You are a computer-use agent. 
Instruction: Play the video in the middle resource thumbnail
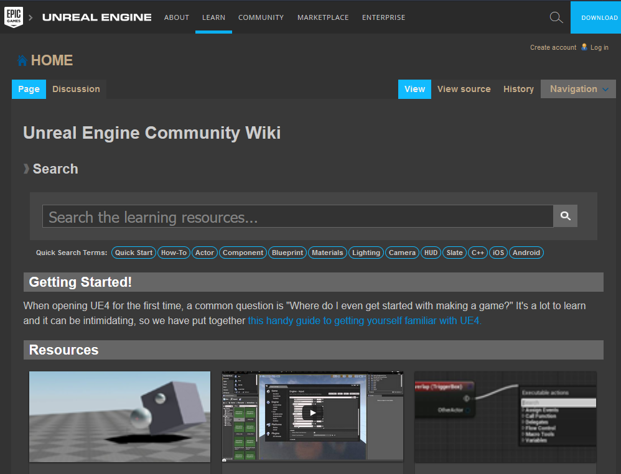tap(312, 412)
